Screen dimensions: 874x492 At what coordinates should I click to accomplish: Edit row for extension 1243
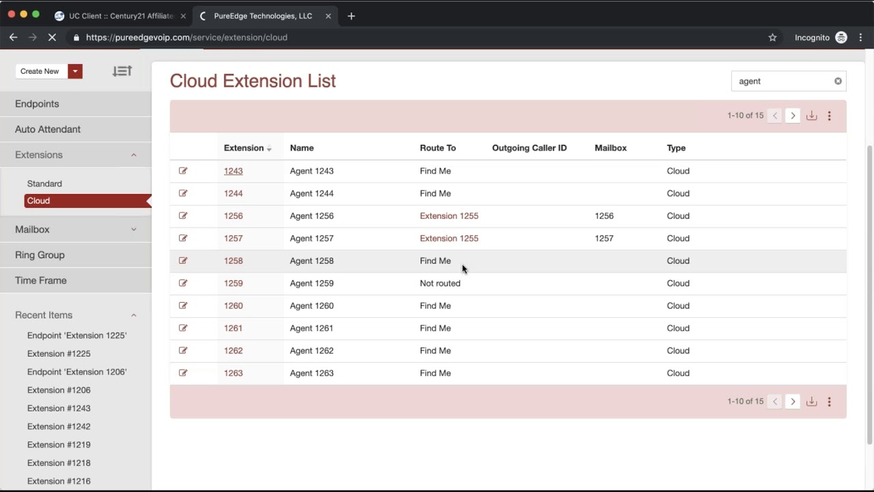[183, 171]
